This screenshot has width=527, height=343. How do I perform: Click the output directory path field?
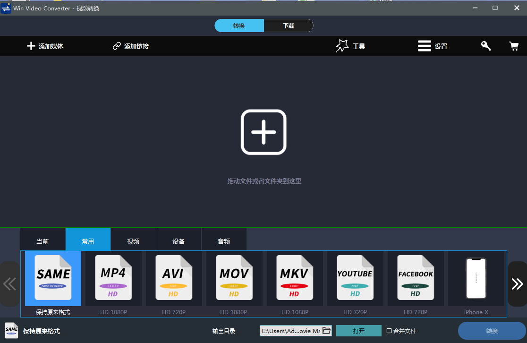click(x=291, y=331)
